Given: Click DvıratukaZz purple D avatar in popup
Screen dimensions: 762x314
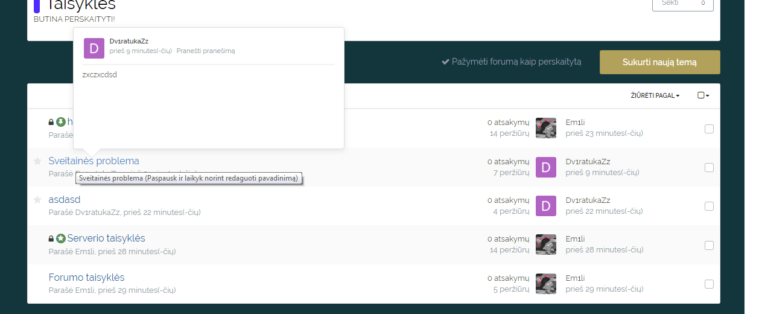Looking at the screenshot, I should pos(94,48).
